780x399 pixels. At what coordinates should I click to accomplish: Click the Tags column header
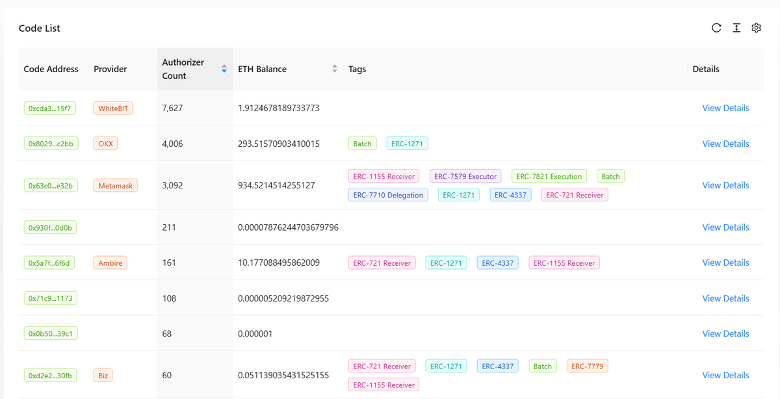click(357, 69)
